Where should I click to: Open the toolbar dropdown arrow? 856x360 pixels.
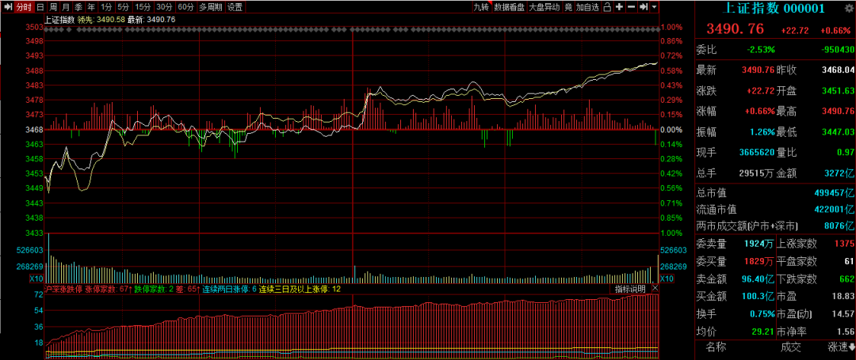pos(655,7)
